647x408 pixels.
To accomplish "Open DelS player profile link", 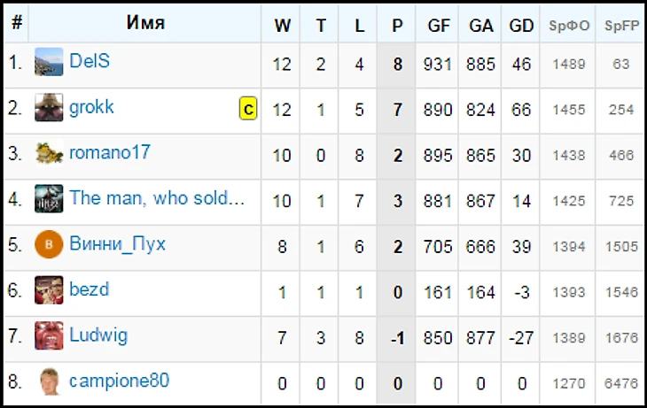I will click(90, 63).
